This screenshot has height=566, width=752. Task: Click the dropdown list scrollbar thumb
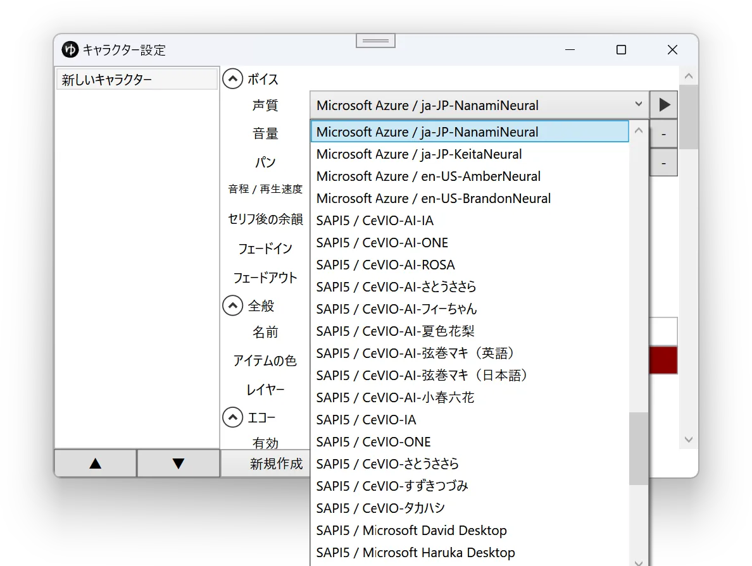pos(638,448)
